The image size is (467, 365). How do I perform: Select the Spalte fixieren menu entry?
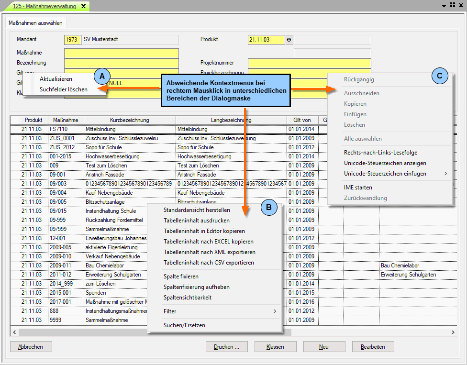(x=181, y=277)
